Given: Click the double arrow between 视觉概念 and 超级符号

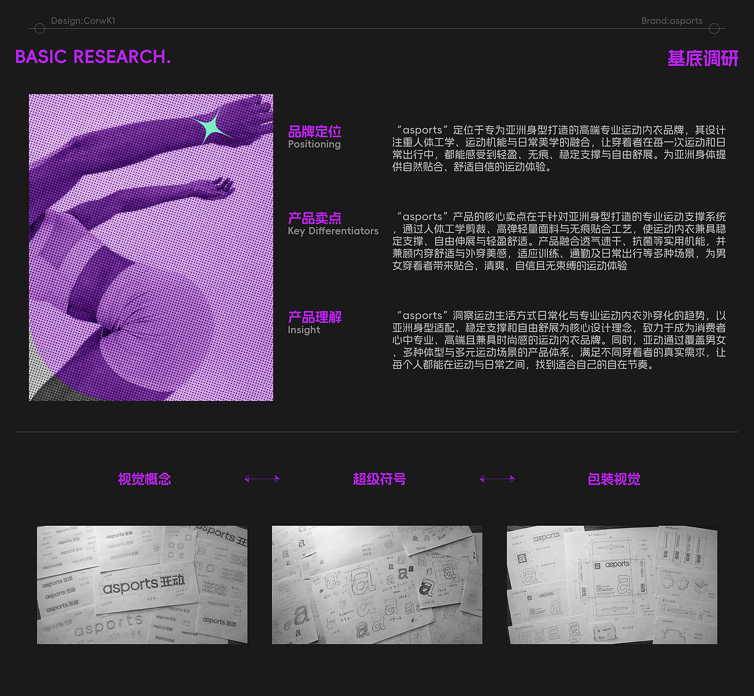Looking at the screenshot, I should (x=262, y=479).
